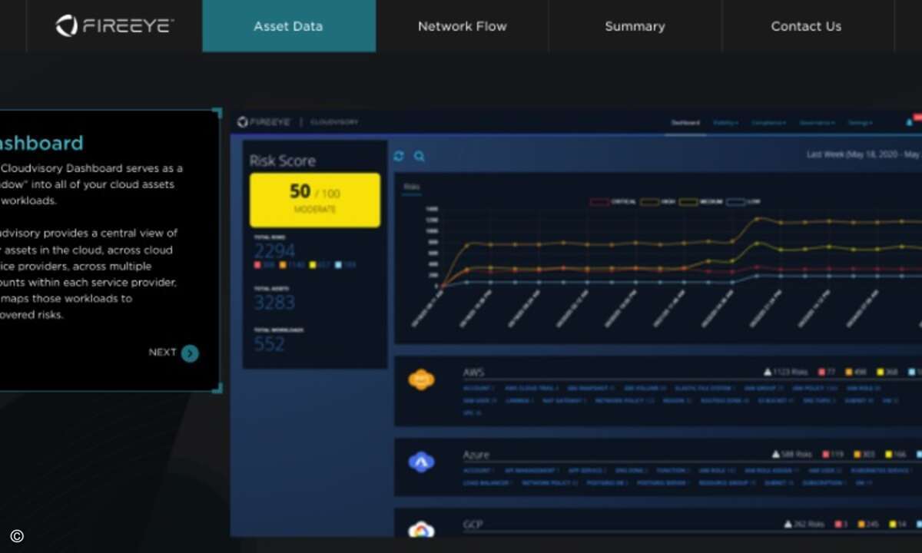Click the total risks value 2294
The image size is (922, 553).
(274, 251)
